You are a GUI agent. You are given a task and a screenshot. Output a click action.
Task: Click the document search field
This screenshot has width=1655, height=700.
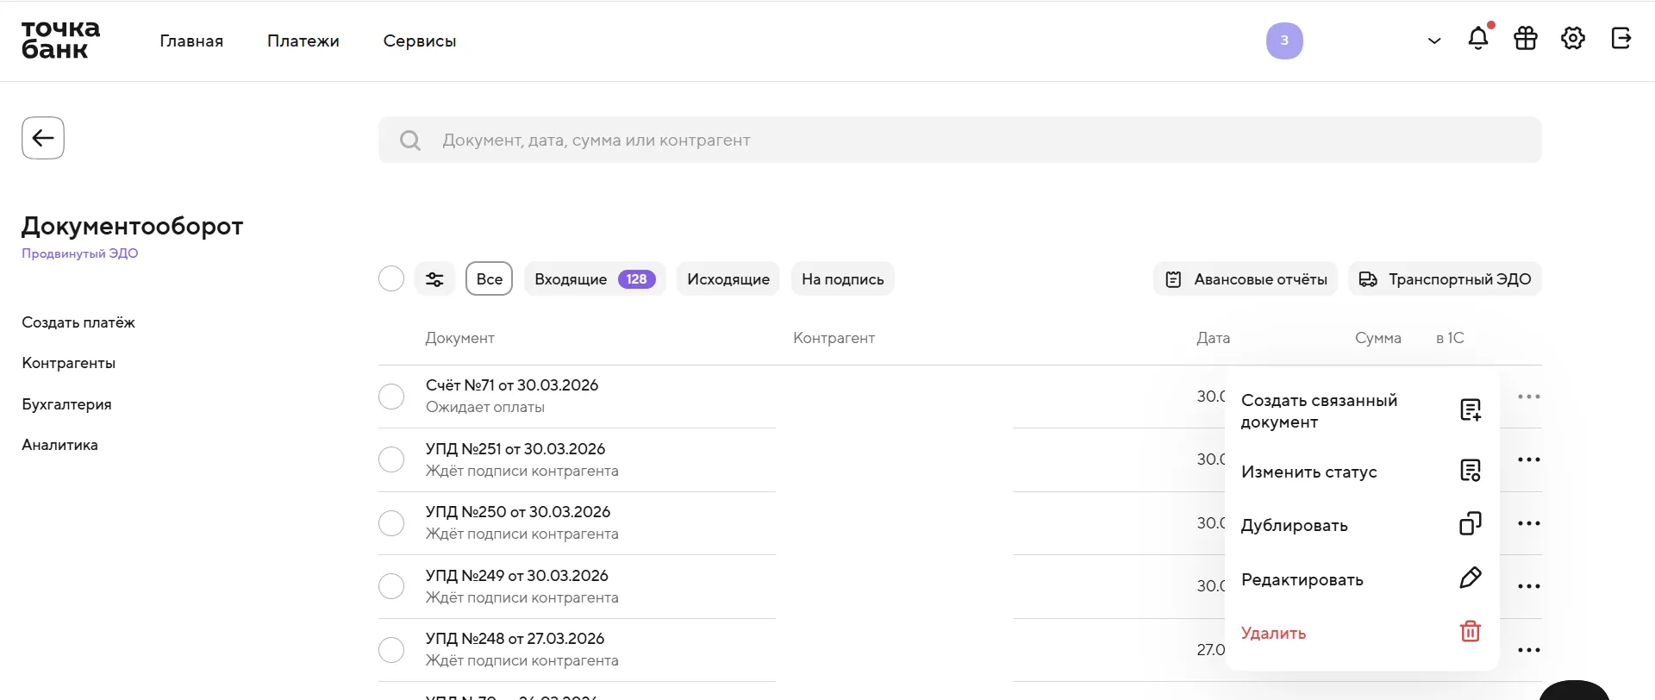tap(959, 140)
